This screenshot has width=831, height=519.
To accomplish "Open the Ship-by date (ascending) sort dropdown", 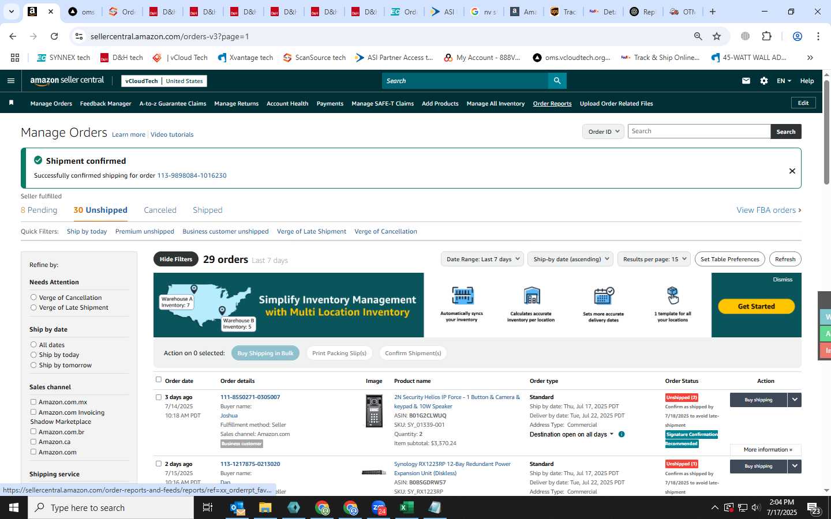I will tap(571, 259).
